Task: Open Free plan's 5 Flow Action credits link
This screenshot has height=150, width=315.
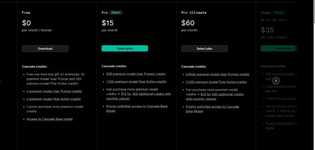Action: (53, 99)
